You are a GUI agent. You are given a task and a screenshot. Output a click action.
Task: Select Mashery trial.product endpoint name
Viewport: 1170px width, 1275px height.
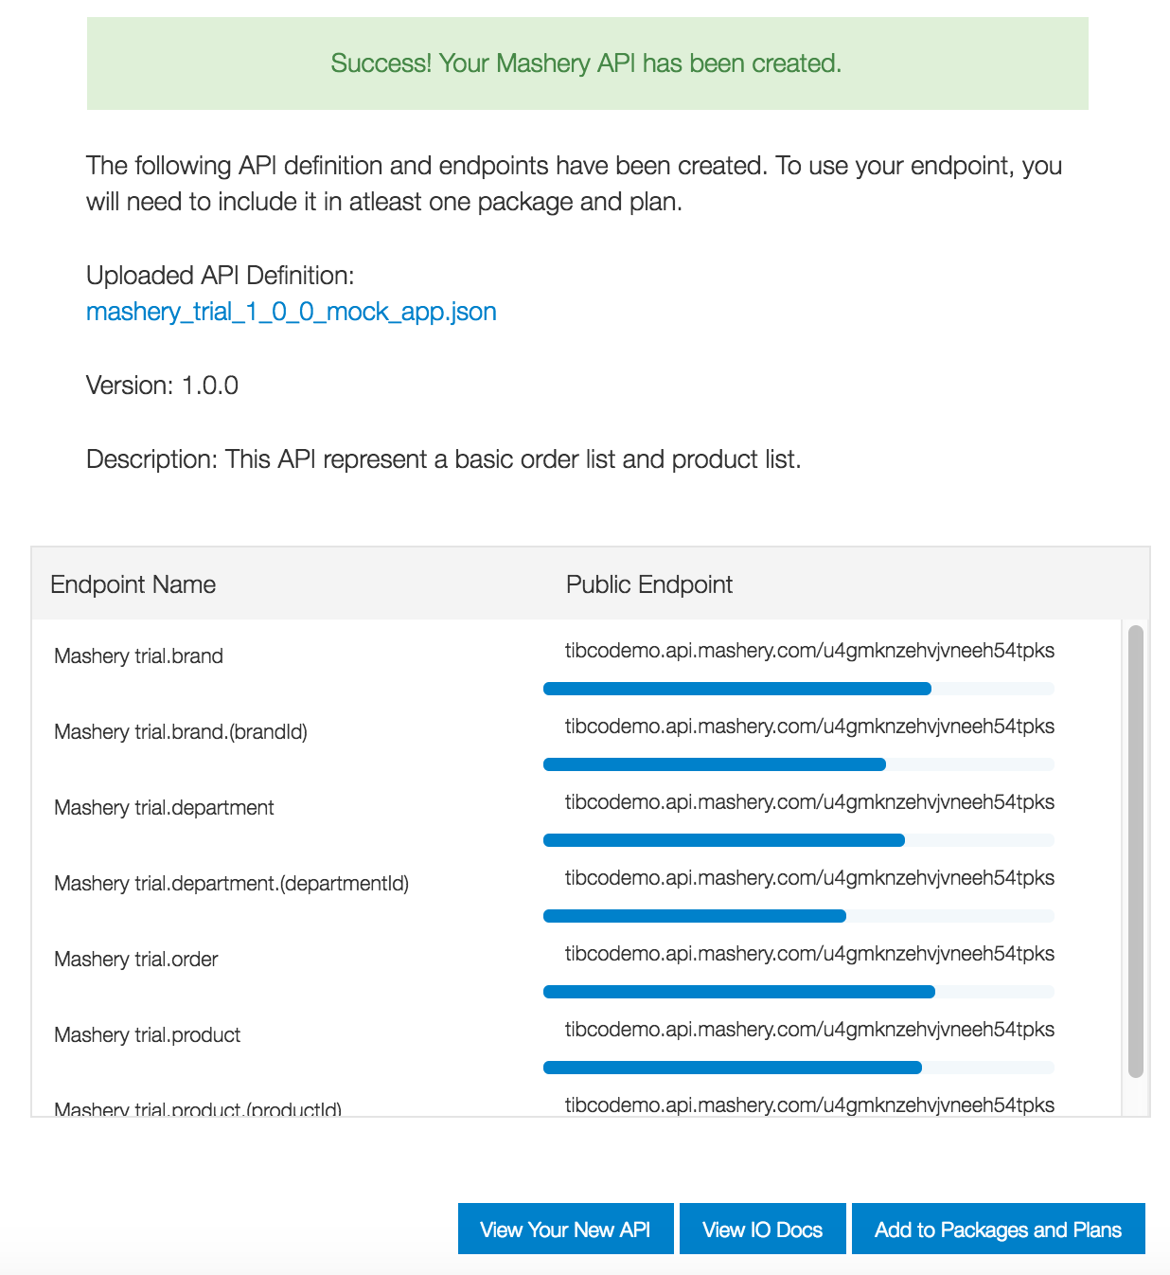147,1034
